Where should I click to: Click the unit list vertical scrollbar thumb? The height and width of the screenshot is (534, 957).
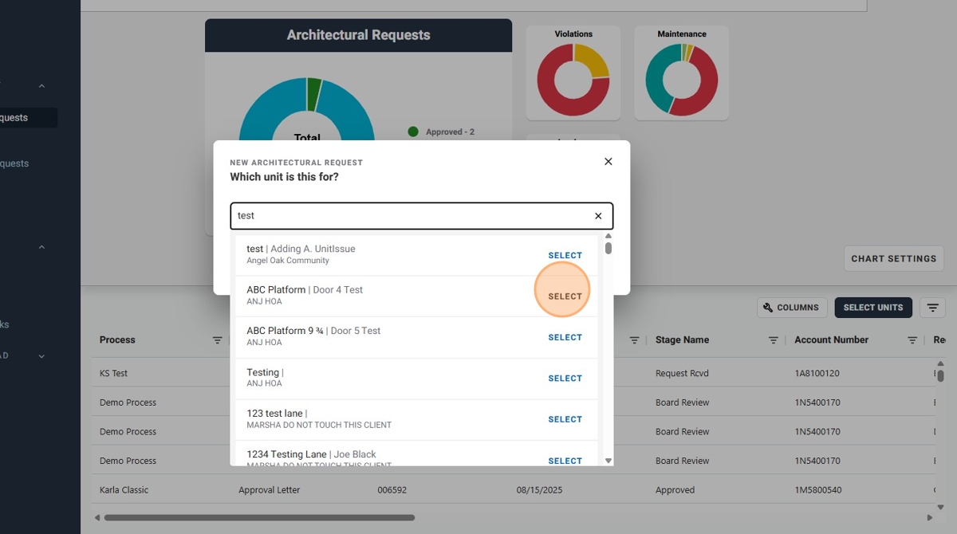point(608,248)
